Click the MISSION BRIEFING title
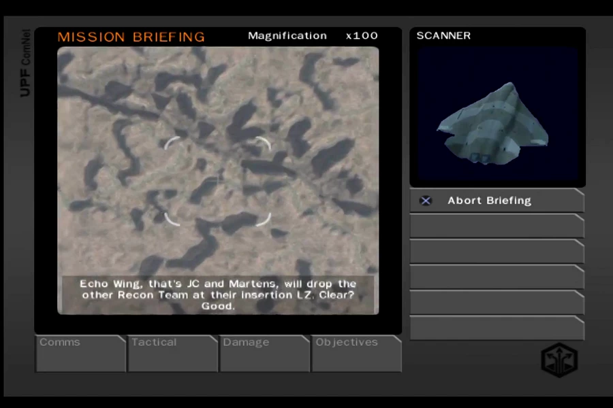The width and height of the screenshot is (613, 408). point(131,37)
